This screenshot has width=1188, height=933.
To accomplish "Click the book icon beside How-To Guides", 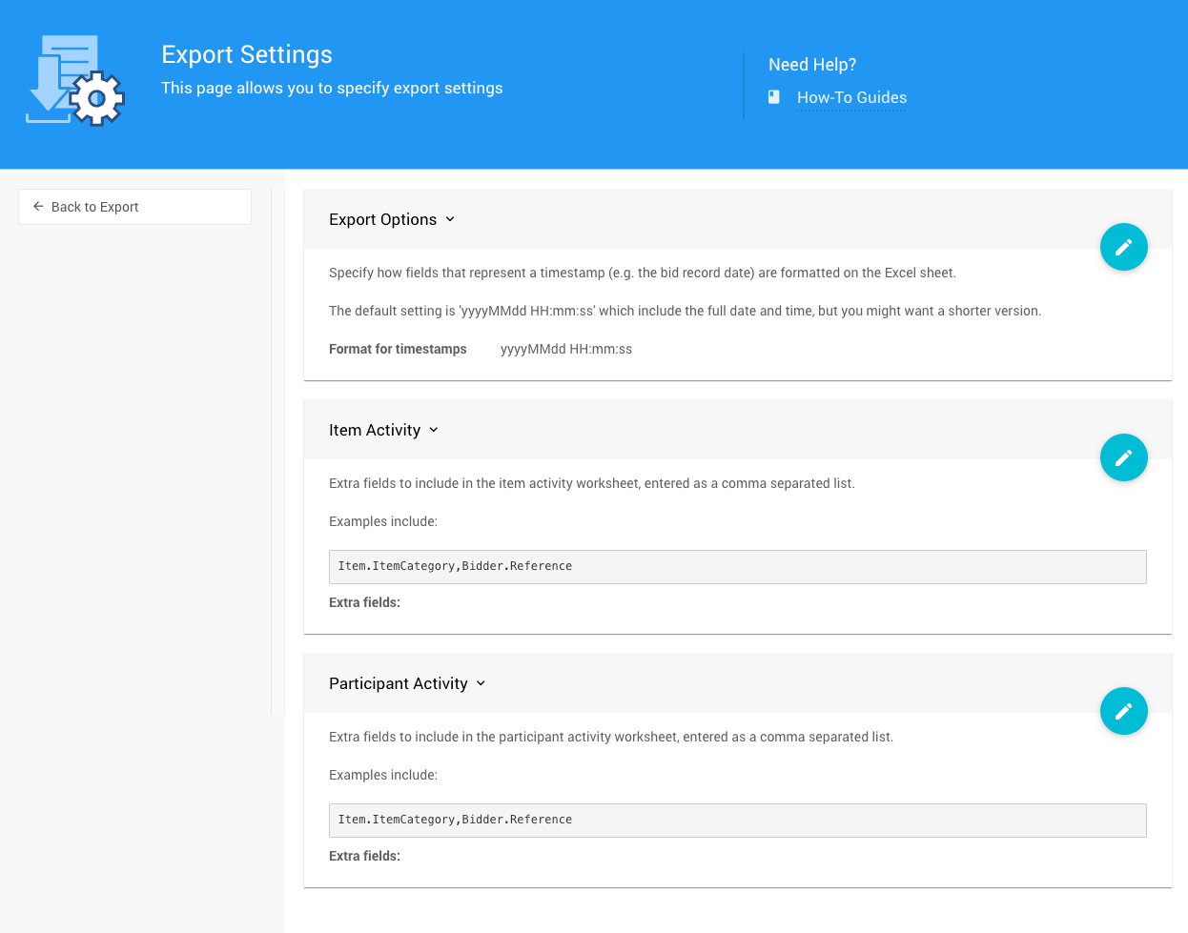I will [774, 97].
